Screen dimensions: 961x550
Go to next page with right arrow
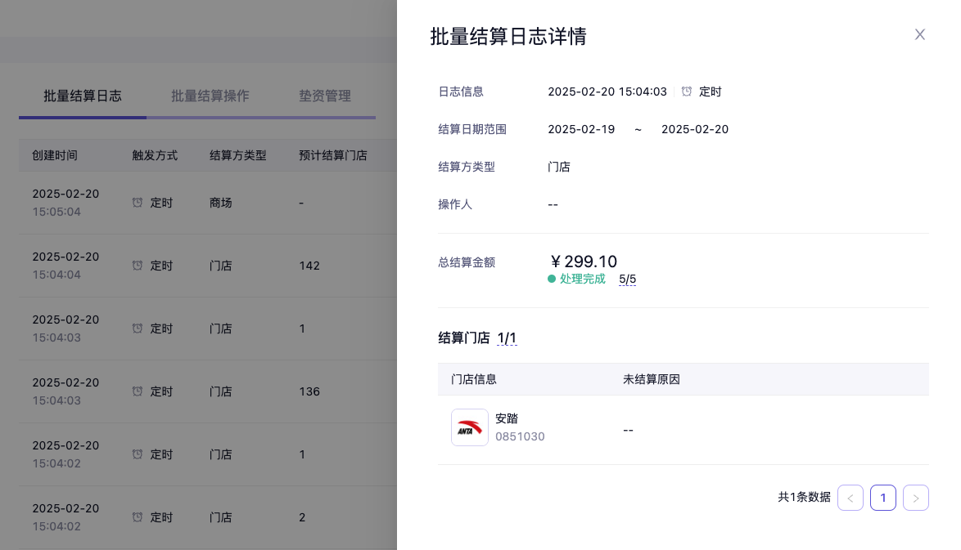pyautogui.click(x=915, y=498)
